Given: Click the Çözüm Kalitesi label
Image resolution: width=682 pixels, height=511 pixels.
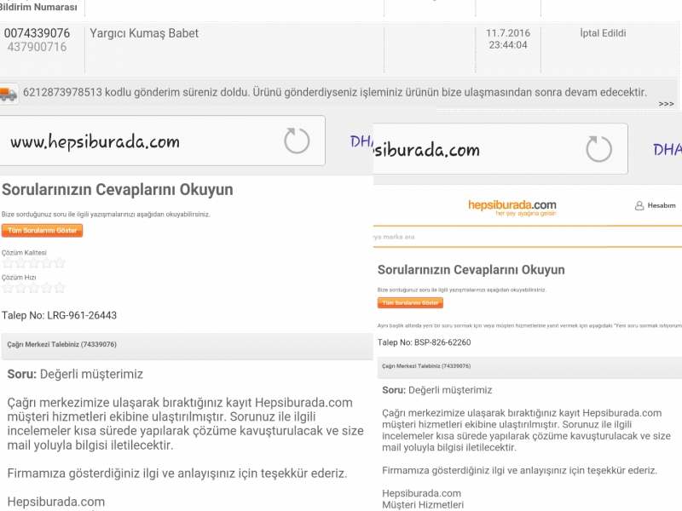Looking at the screenshot, I should tap(24, 252).
